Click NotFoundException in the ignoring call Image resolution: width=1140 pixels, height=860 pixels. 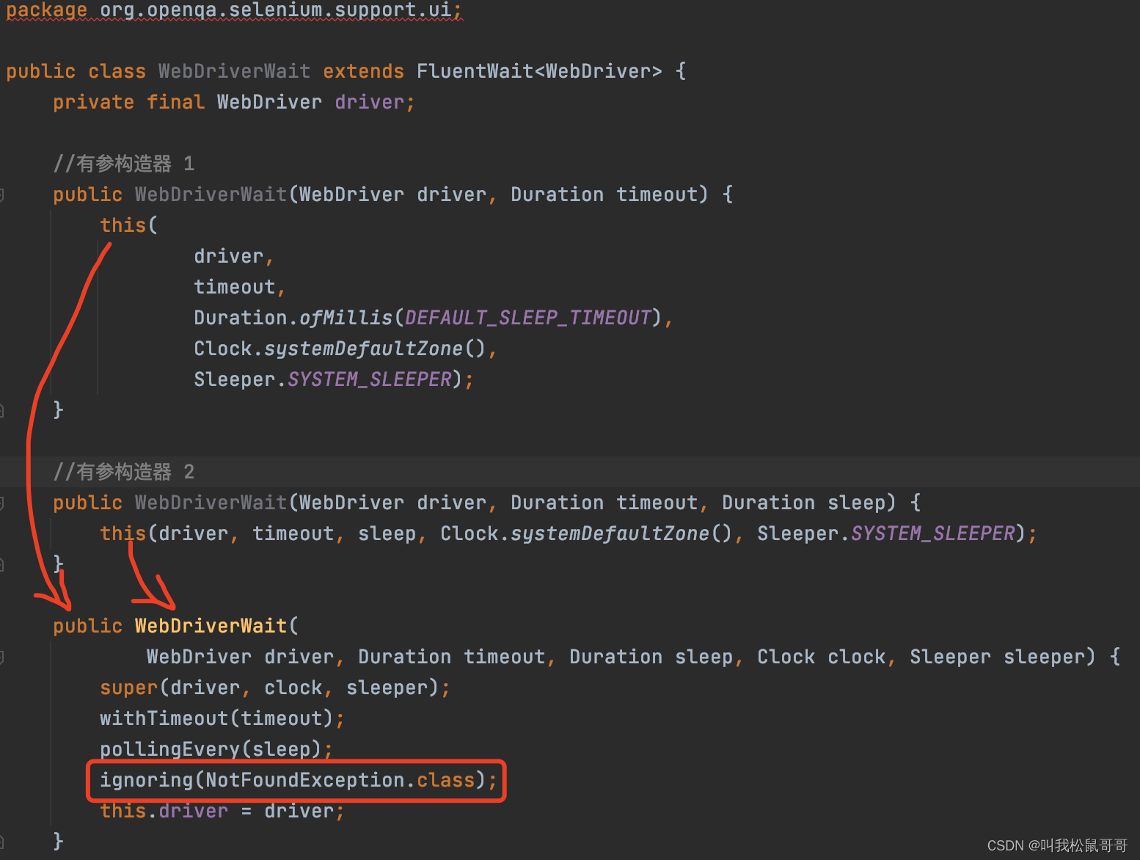(304, 780)
